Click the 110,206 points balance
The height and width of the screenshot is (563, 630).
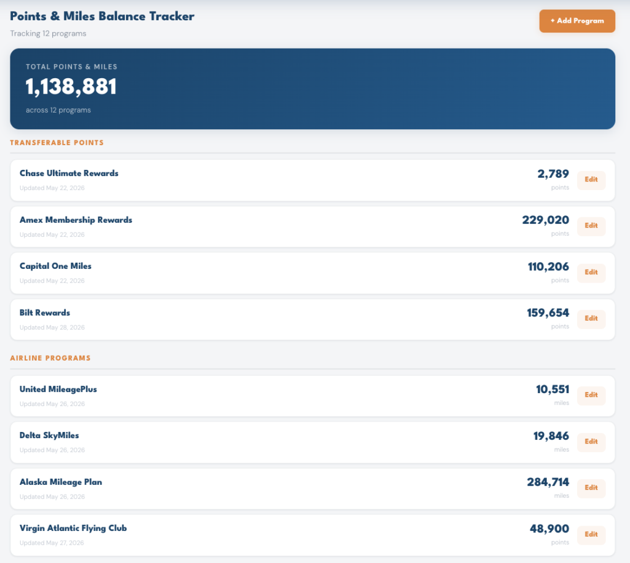point(548,267)
